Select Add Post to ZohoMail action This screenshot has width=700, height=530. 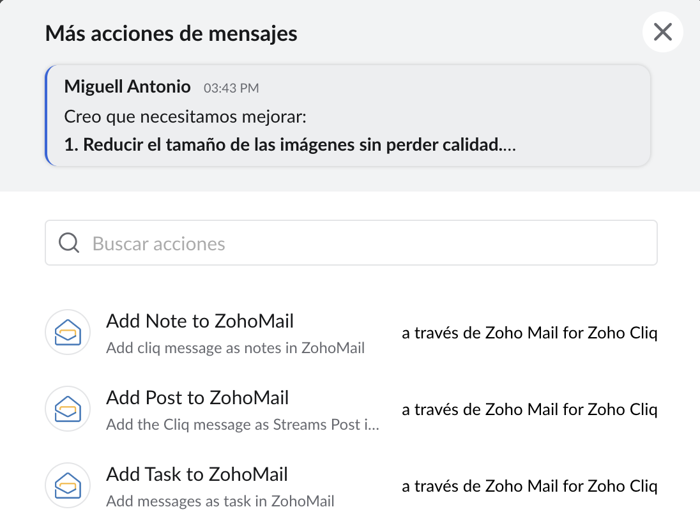tap(197, 397)
